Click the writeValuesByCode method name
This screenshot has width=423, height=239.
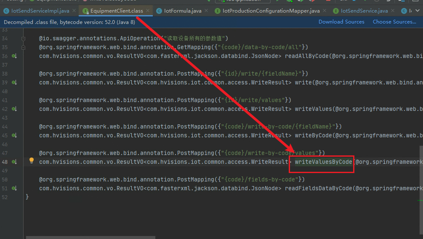[x=323, y=162]
